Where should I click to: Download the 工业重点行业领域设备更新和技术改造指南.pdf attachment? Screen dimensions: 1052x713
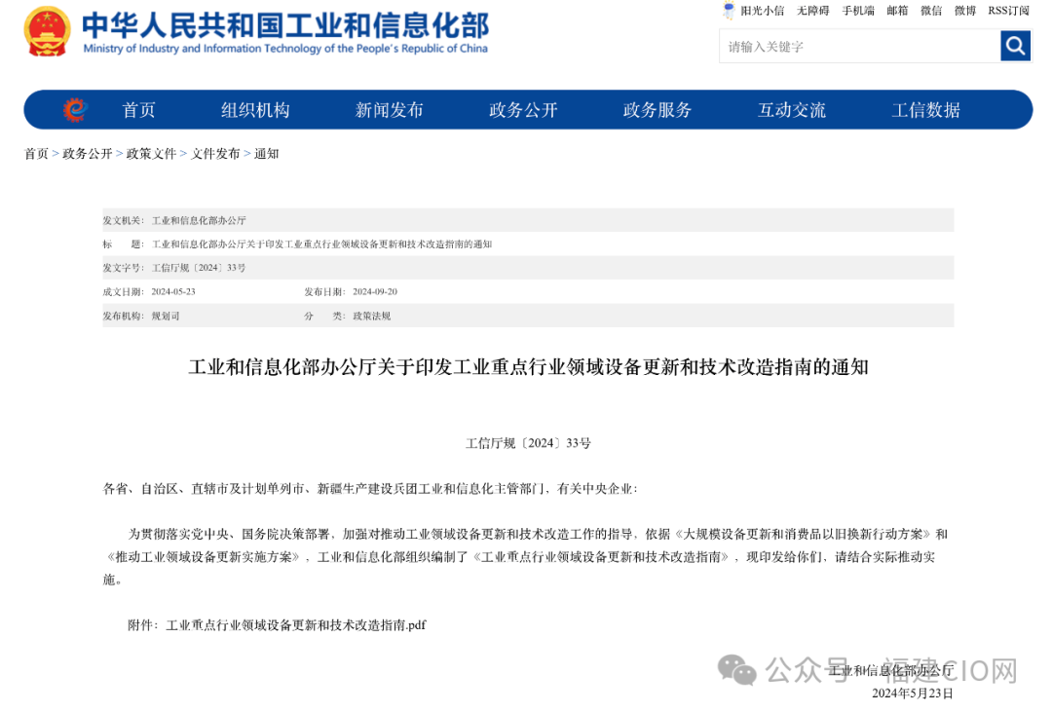click(296, 625)
